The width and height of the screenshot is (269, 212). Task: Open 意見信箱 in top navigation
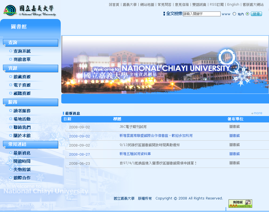(182, 5)
